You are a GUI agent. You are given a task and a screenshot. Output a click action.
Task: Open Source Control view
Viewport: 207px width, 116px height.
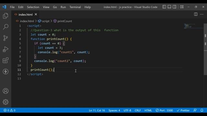(x=5, y=38)
